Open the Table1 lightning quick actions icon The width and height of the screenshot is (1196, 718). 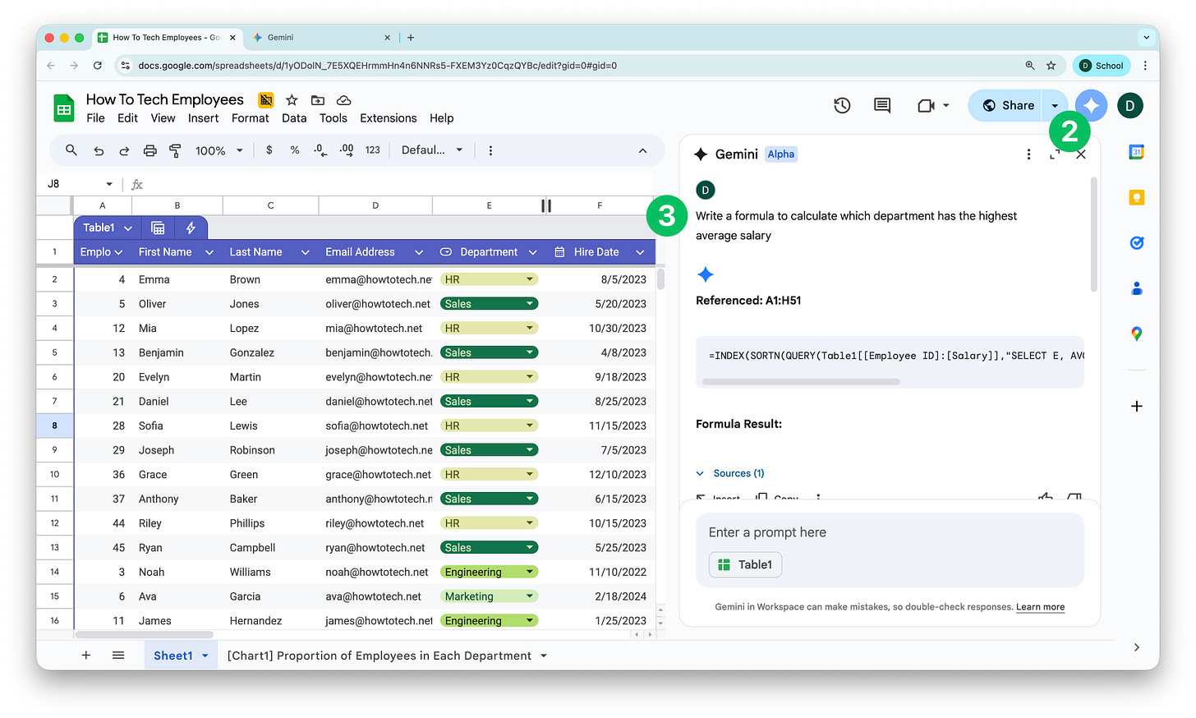point(191,228)
